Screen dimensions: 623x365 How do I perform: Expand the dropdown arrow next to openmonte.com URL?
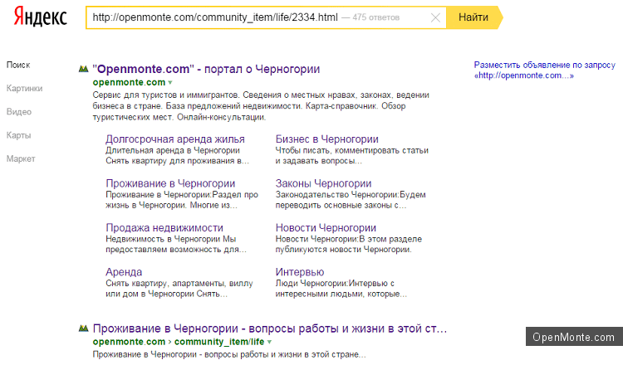170,82
